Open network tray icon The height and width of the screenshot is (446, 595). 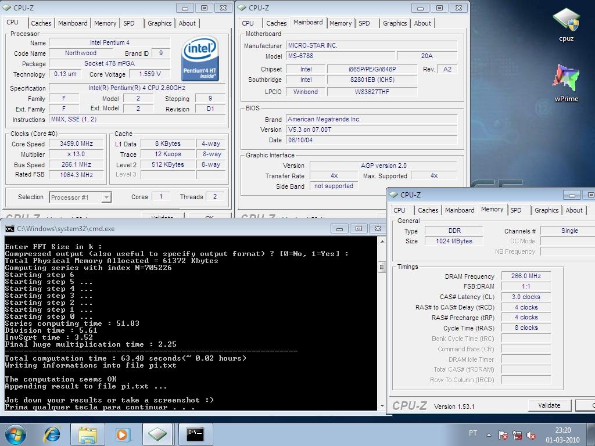[517, 435]
